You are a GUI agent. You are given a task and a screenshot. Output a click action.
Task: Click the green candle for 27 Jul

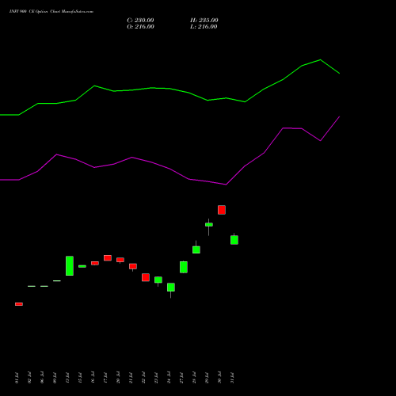pyautogui.click(x=184, y=267)
